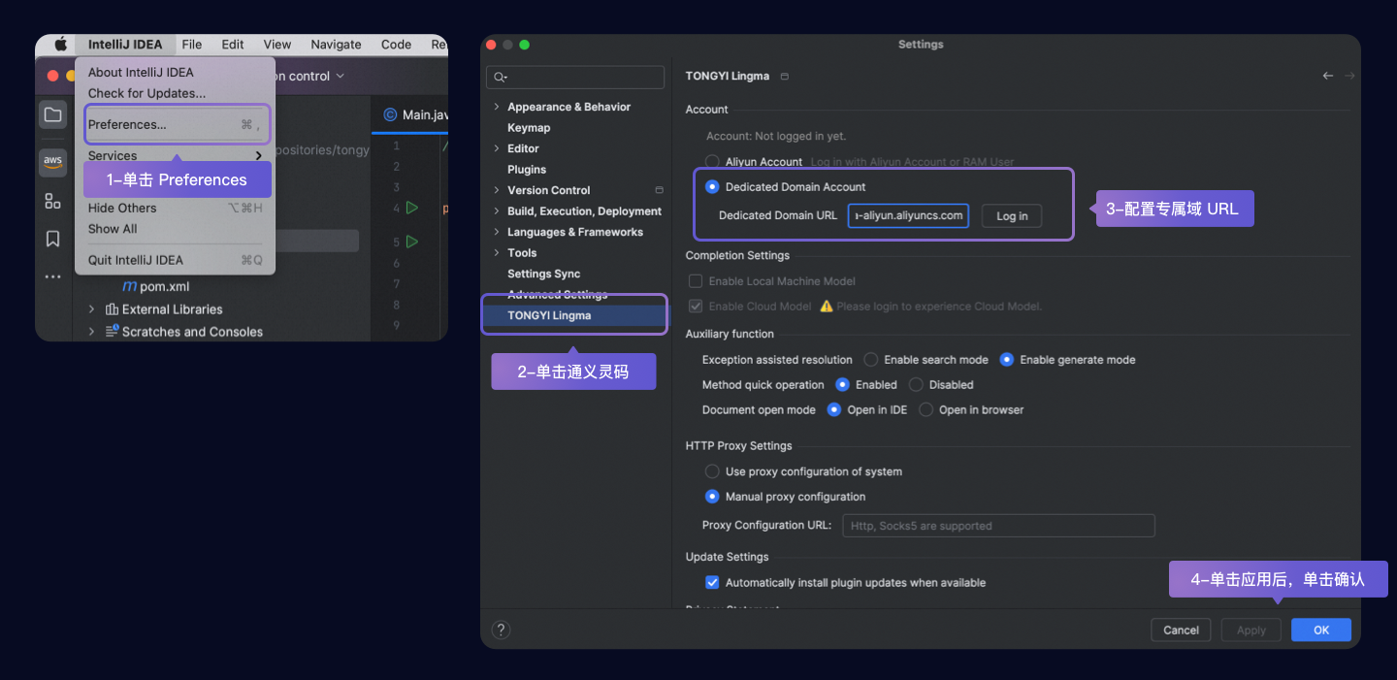Expand Appearance & Behavior settings group
Image resolution: width=1397 pixels, height=680 pixels.
point(497,107)
